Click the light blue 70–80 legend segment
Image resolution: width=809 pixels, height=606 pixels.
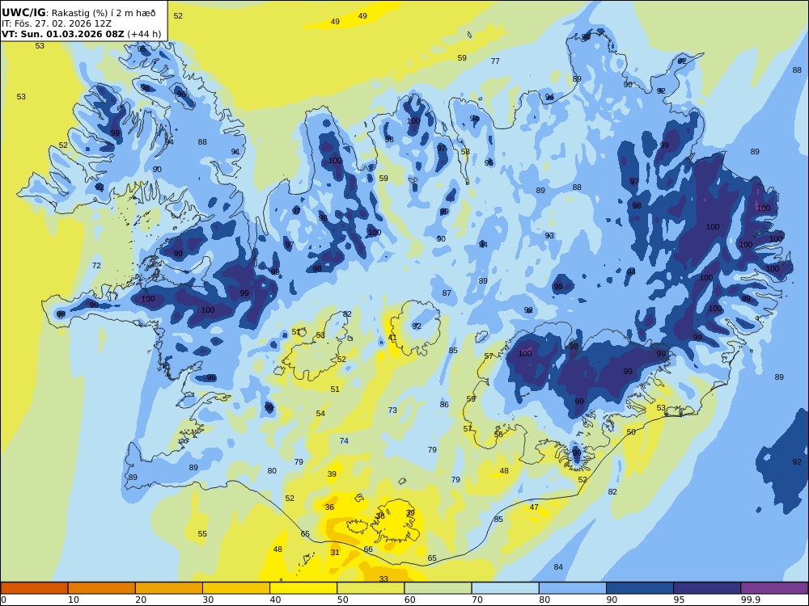pyautogui.click(x=505, y=588)
